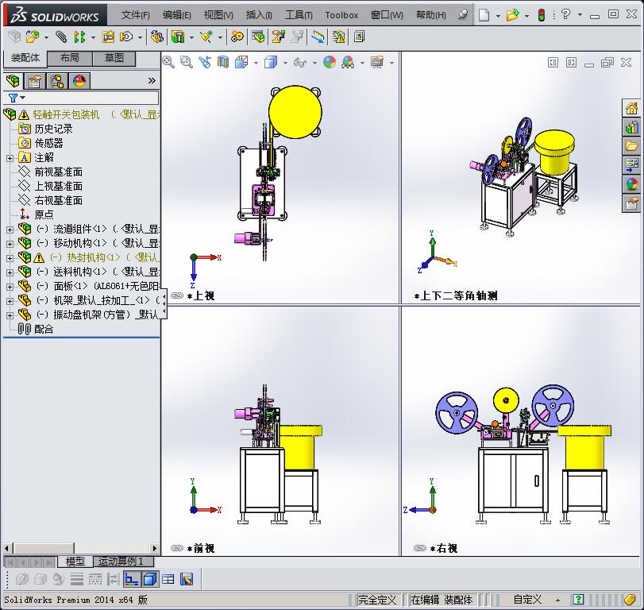Click the Open file folder icon
This screenshot has height=610, width=644.
coord(512,15)
